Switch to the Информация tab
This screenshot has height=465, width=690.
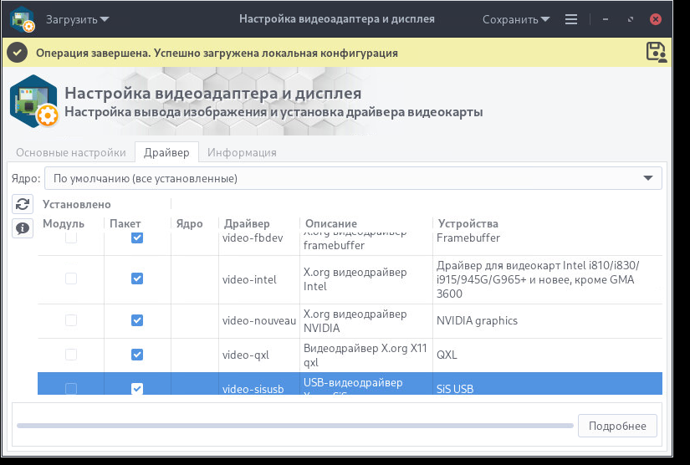pyautogui.click(x=242, y=152)
